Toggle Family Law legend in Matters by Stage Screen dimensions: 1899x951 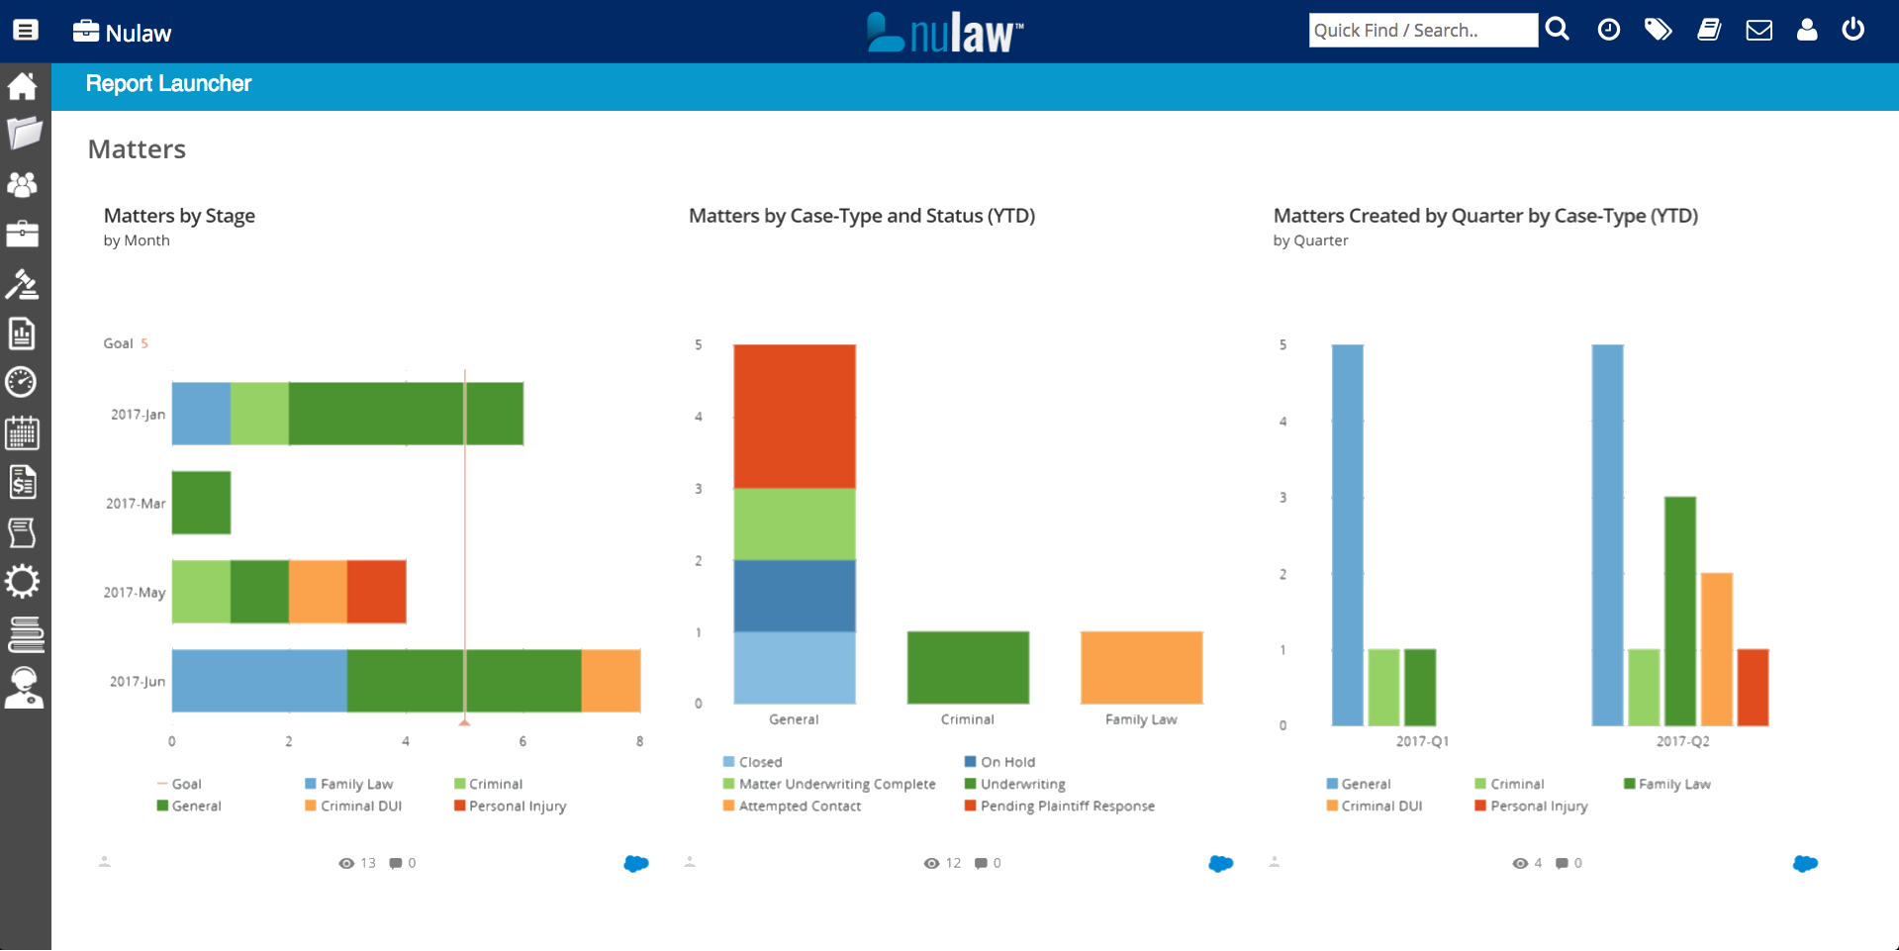(355, 784)
